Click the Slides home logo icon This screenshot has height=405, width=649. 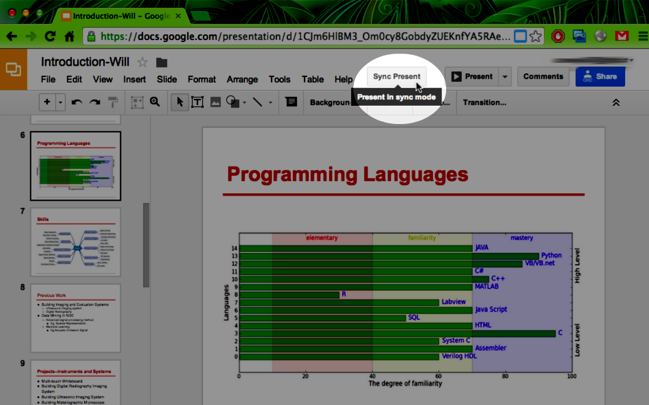pos(13,69)
